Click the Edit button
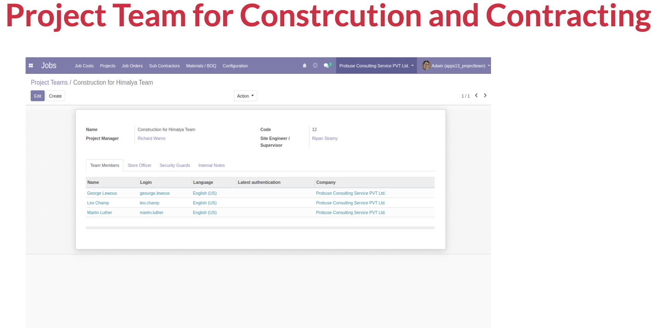The width and height of the screenshot is (657, 332). tap(38, 96)
